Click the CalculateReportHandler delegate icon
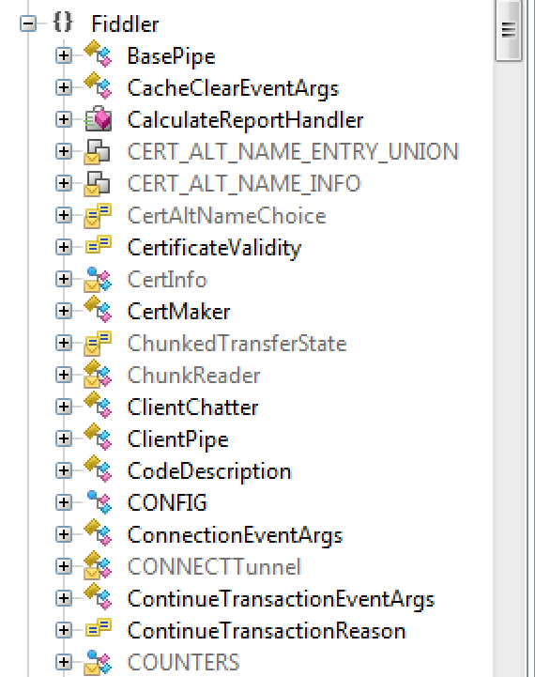The height and width of the screenshot is (677, 535). tap(98, 118)
